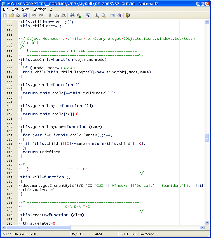Click the 'C R E A T E' comment header

click(77, 207)
